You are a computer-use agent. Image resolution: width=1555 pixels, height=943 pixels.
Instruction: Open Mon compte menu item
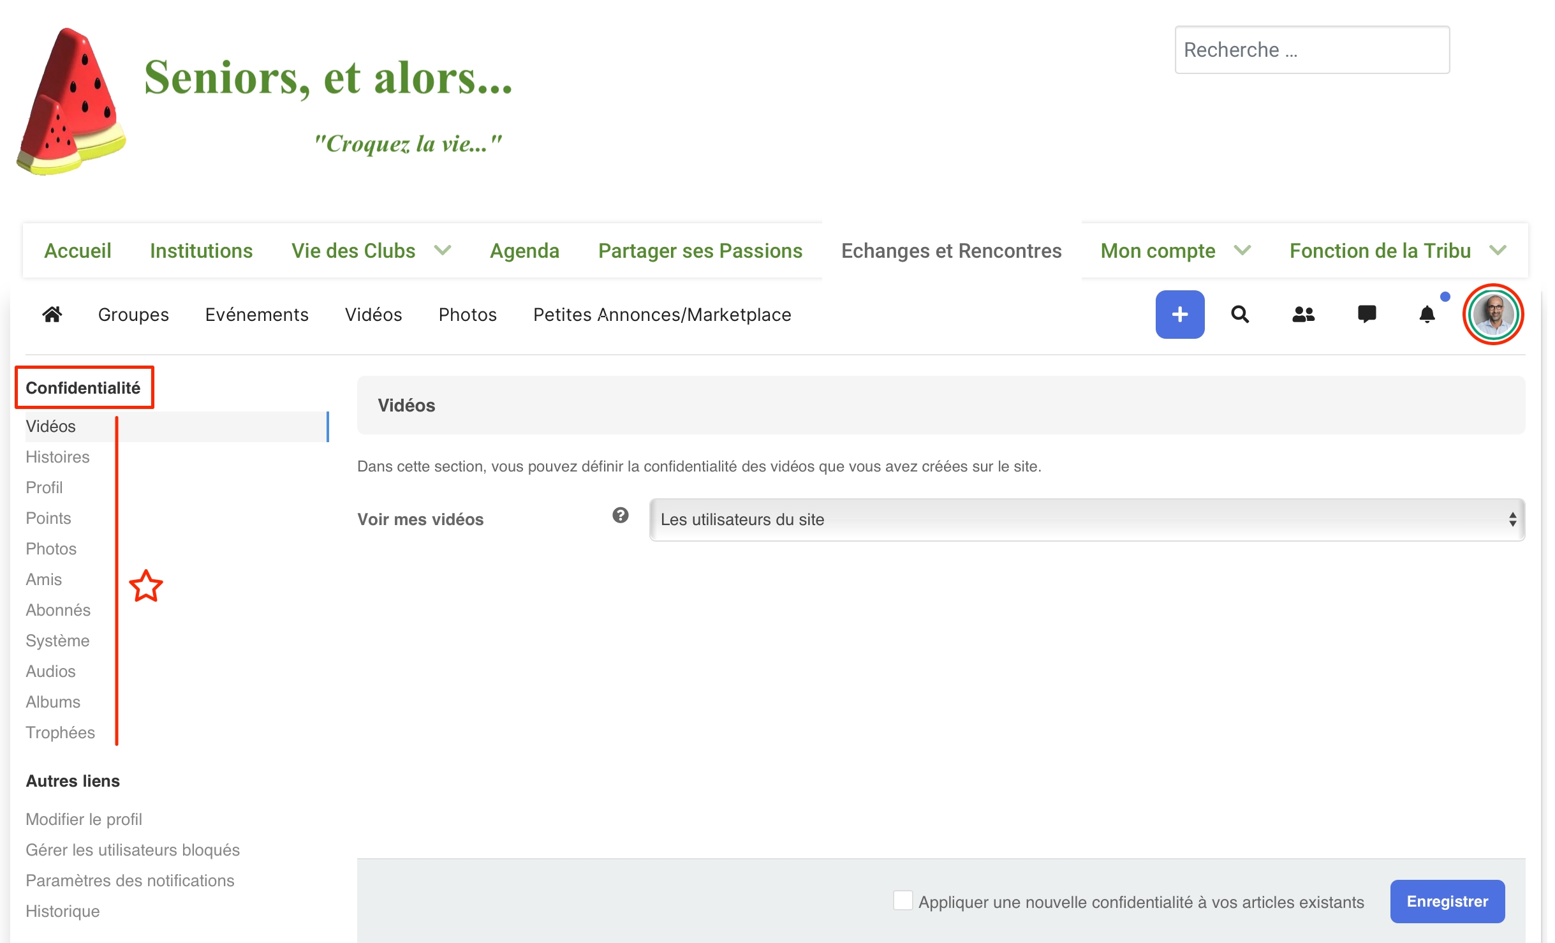coord(1158,251)
